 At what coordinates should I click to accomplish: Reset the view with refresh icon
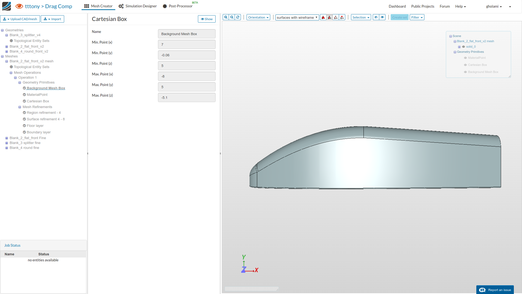click(x=238, y=17)
